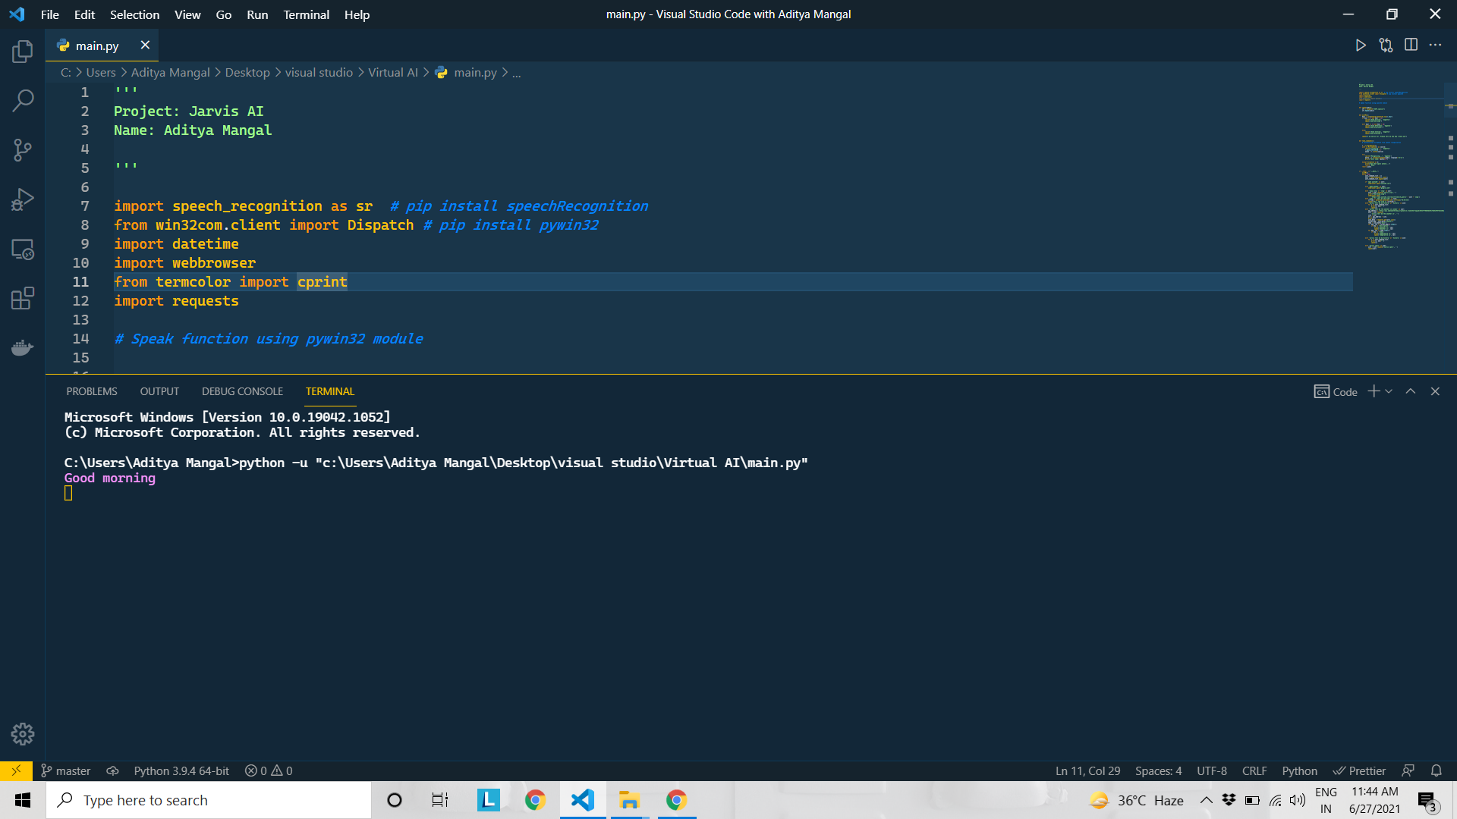Screen dimensions: 1457x819
Task: Change language mode from Python
Action: [x=1299, y=770]
